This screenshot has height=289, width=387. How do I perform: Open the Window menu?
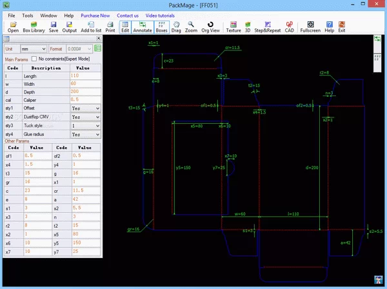[x=47, y=14]
